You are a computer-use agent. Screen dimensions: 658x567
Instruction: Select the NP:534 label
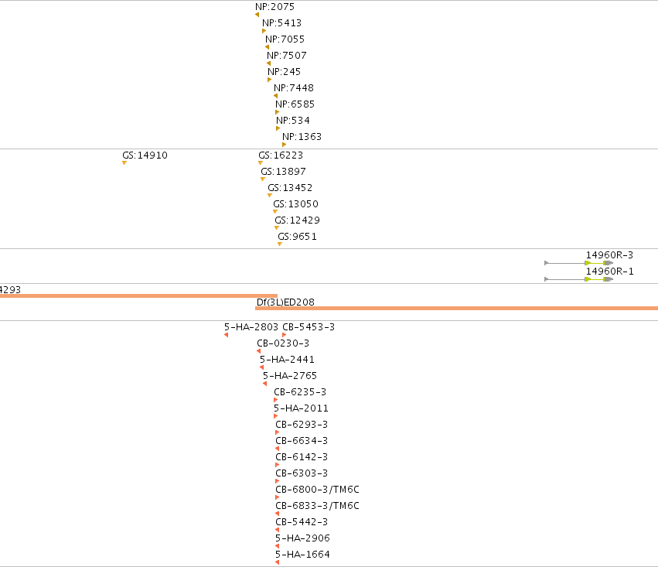pyautogui.click(x=293, y=121)
